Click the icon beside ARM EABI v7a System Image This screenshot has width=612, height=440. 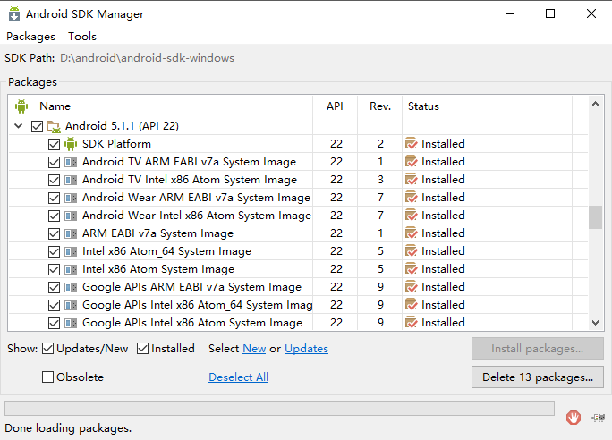point(71,233)
